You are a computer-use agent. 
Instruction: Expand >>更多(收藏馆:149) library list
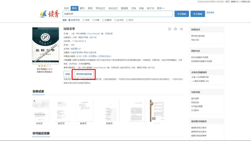click(200, 81)
